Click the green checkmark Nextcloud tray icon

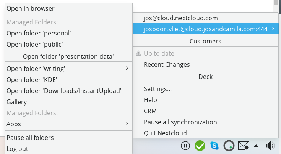pos(200,146)
